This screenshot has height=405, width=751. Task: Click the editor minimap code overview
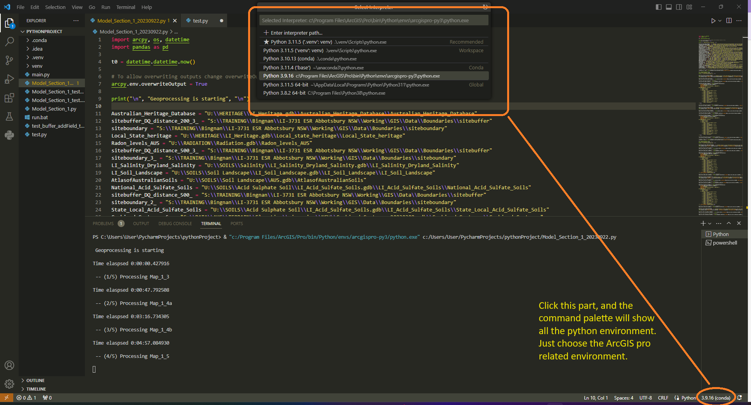point(720,125)
